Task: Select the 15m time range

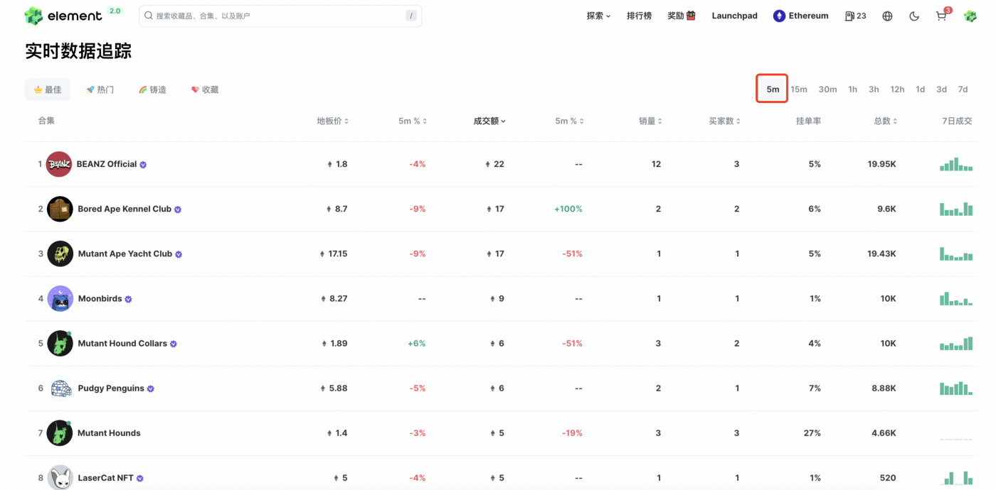Action: pos(799,89)
